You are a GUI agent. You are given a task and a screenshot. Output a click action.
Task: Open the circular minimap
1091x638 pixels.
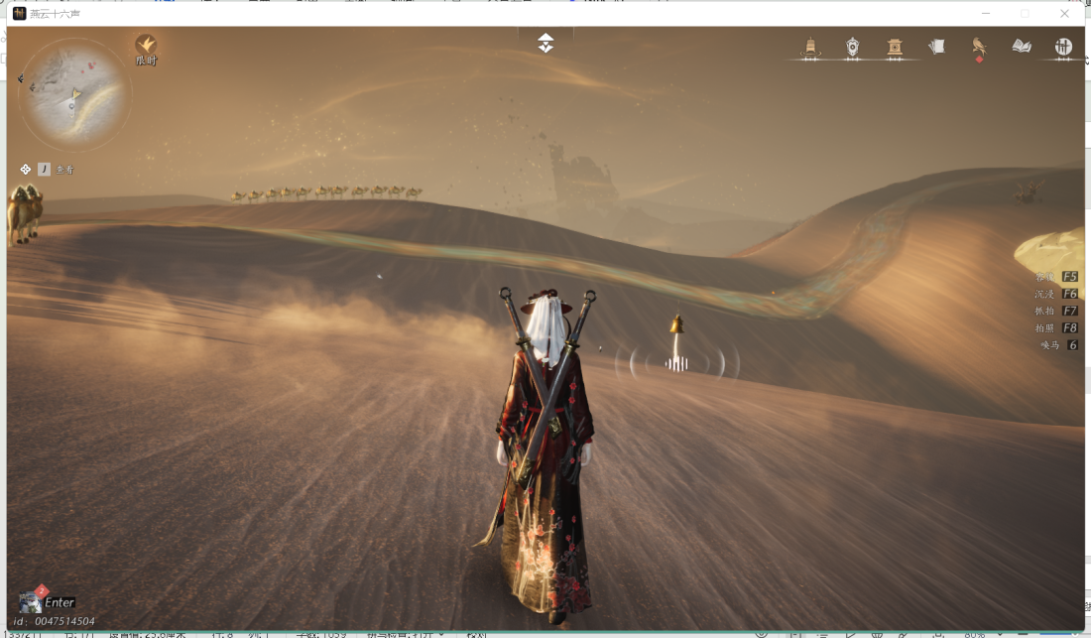click(x=74, y=94)
